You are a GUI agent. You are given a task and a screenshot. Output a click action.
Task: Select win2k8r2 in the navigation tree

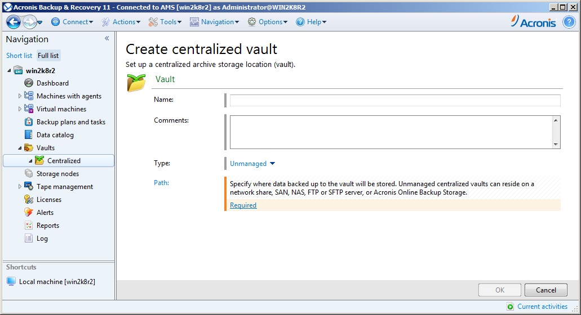click(x=41, y=71)
